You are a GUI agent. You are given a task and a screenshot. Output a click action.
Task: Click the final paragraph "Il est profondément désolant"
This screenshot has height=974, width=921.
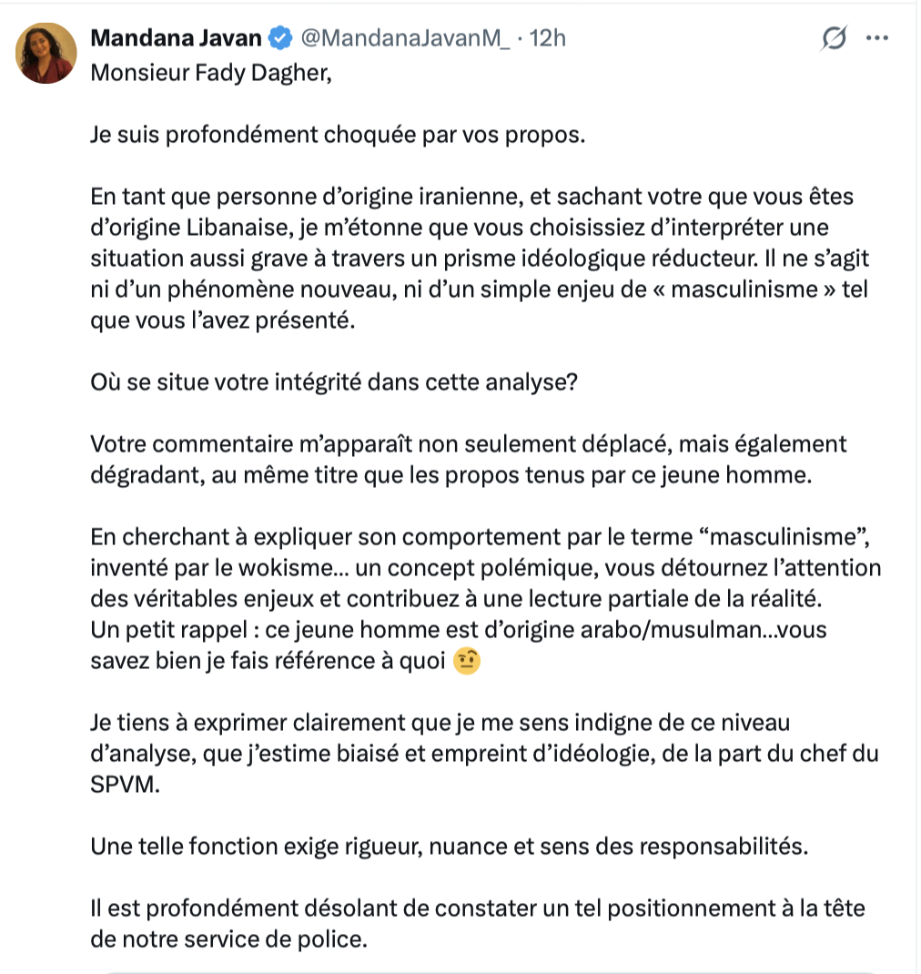(x=477, y=923)
